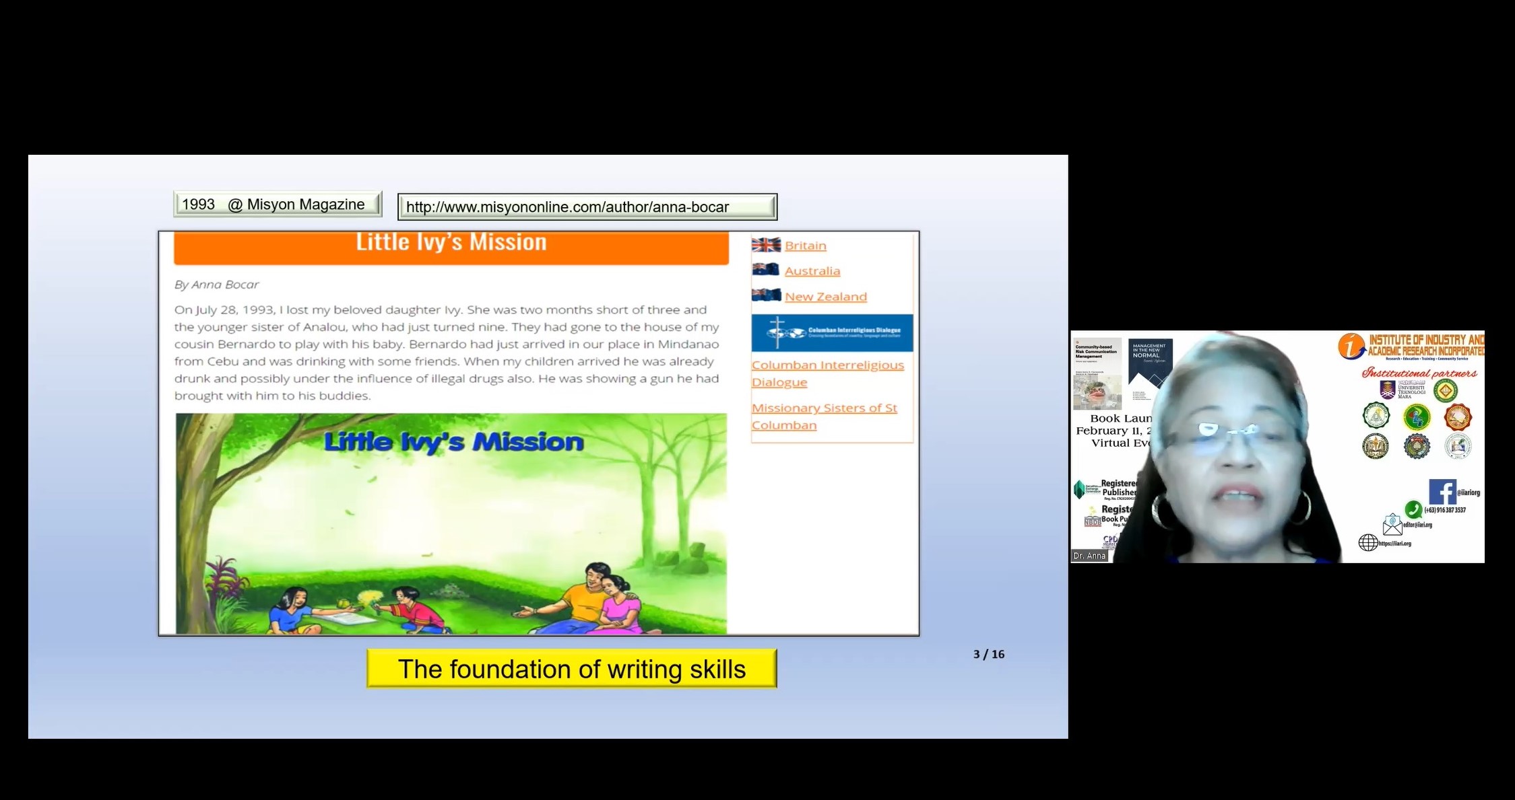Screen dimensions: 1515x800
Task: Click the yellow foundation of writing skills banner
Action: (x=571, y=668)
